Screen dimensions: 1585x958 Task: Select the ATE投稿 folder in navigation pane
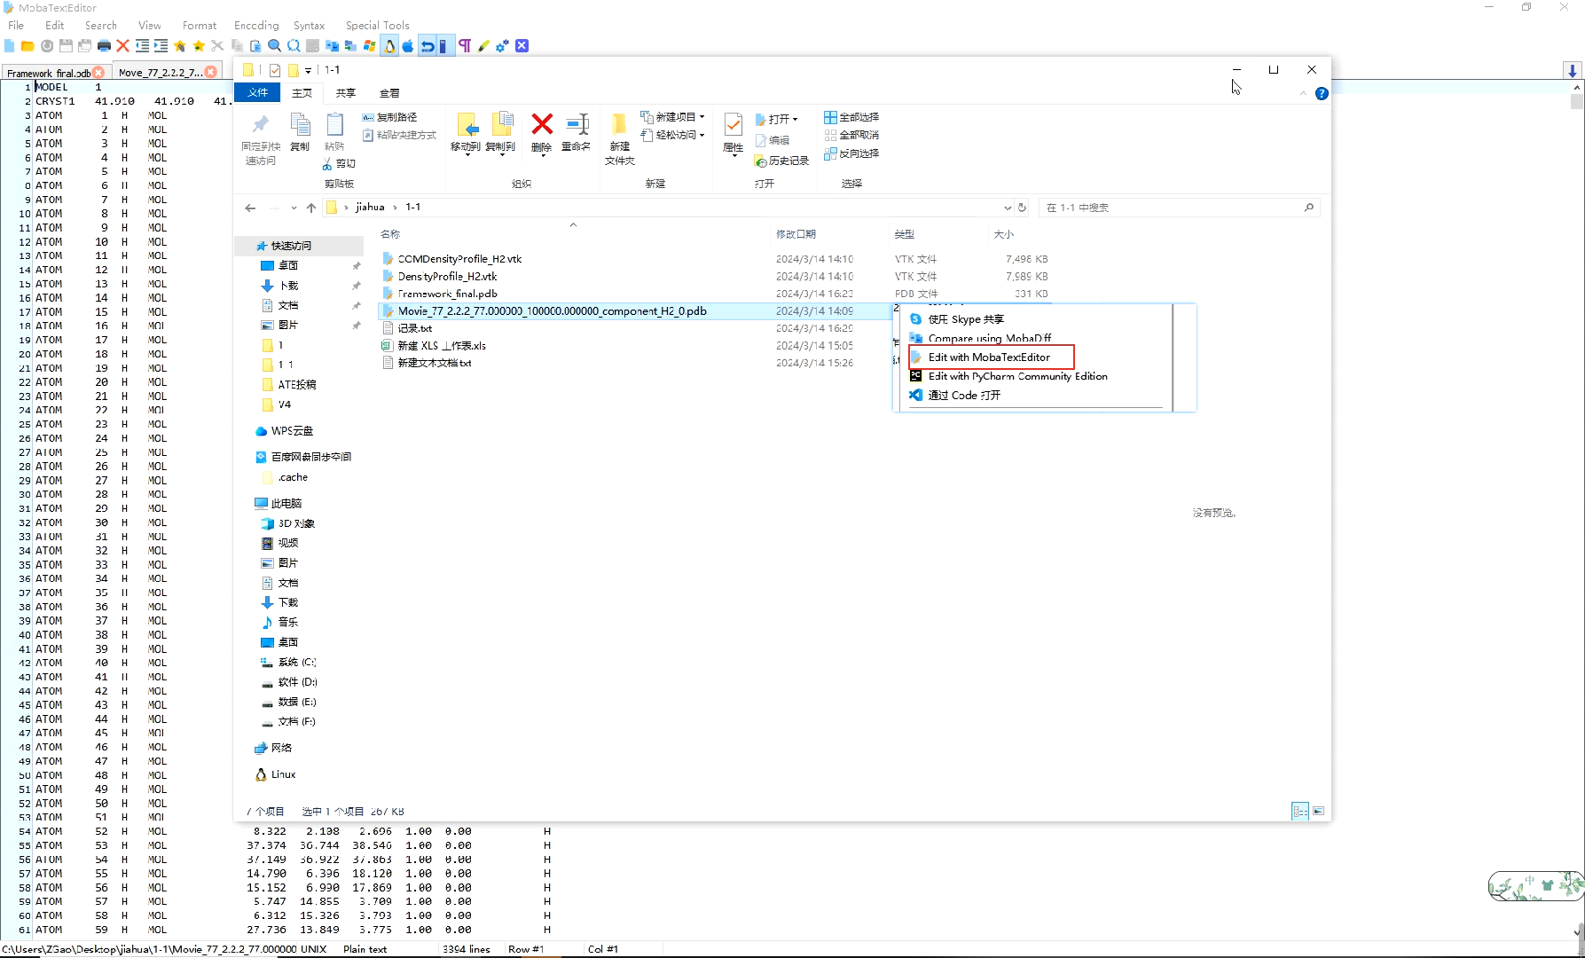click(x=296, y=385)
